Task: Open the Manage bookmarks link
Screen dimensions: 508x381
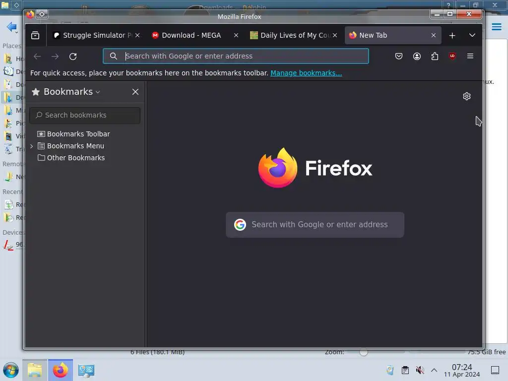Action: point(306,73)
